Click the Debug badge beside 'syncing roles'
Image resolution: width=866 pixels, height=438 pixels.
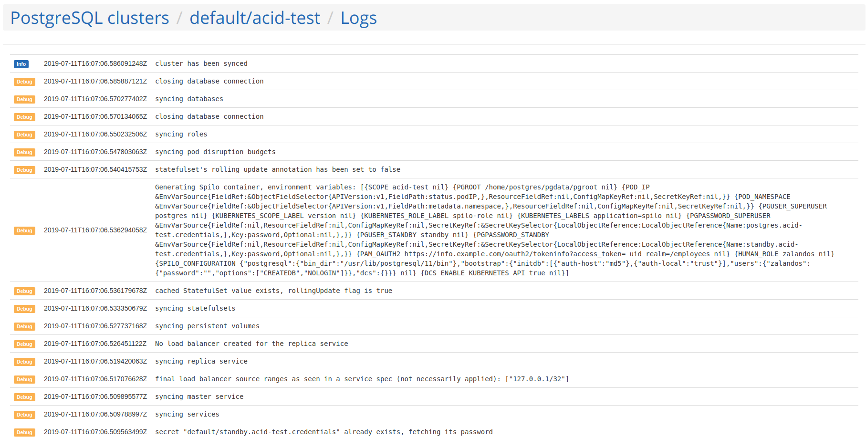24,135
